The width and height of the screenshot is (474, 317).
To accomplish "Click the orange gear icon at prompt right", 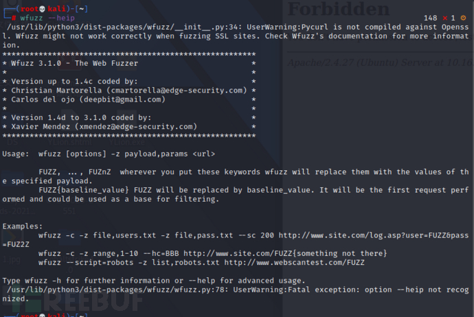I will (x=463, y=18).
